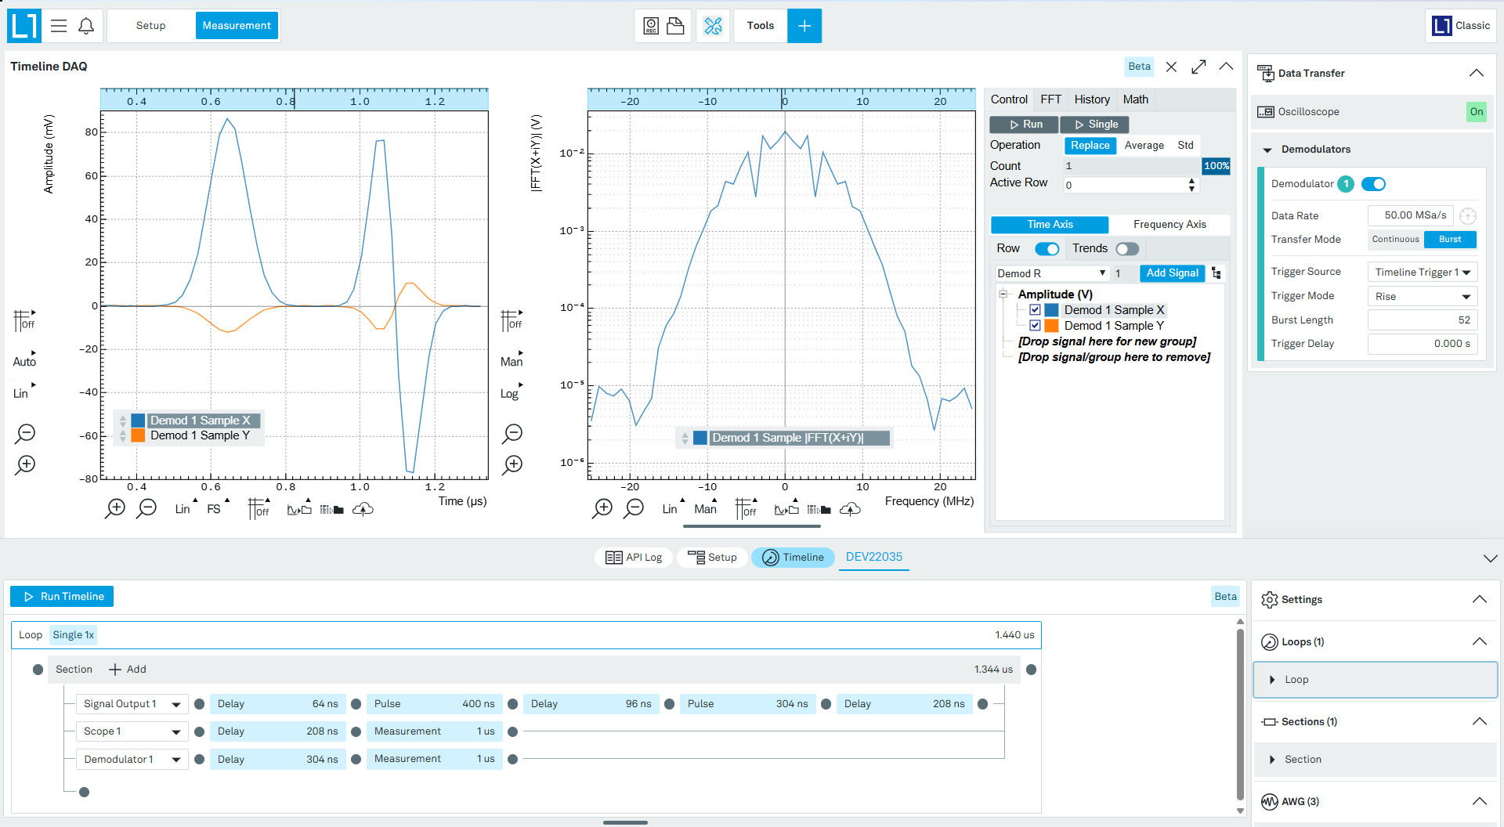The width and height of the screenshot is (1504, 827).
Task: Click signal tree icon next to Add Signal
Action: (1216, 273)
